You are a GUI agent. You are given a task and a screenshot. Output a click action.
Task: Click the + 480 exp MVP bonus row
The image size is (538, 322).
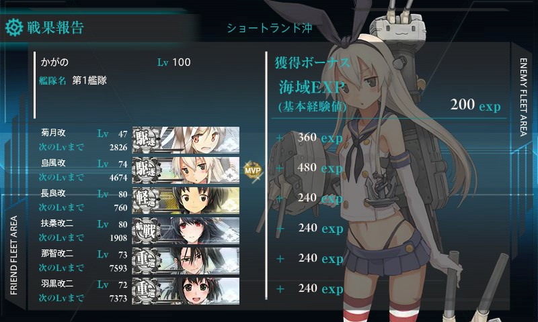click(x=310, y=168)
